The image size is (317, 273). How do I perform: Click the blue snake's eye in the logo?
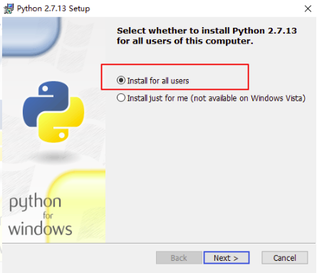pyautogui.click(x=45, y=88)
